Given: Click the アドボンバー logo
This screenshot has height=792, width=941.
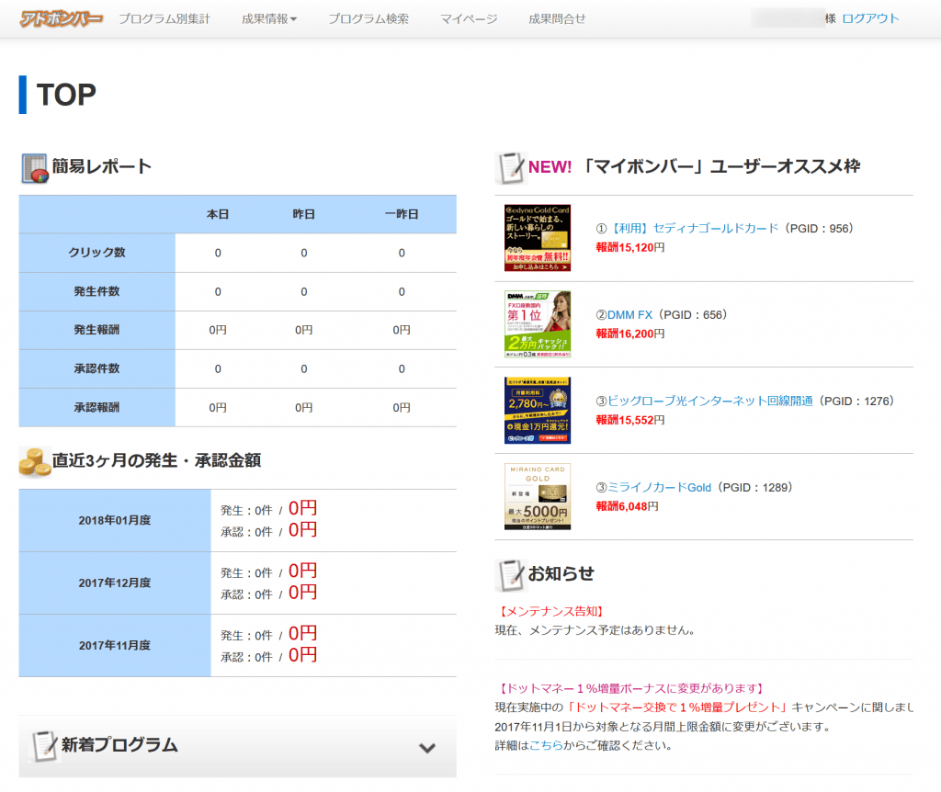Looking at the screenshot, I should click(x=61, y=18).
